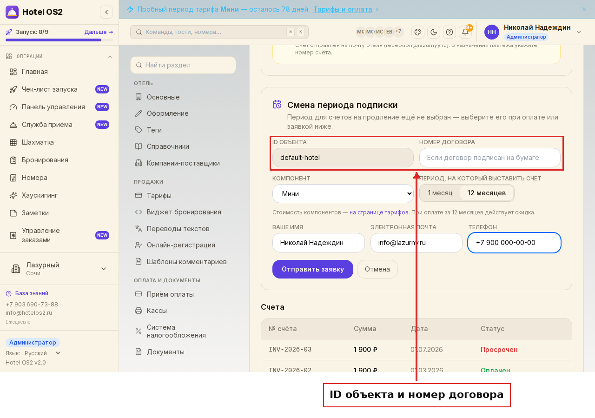Viewport: 595px width, 418px height.
Task: Go to Панель управления
Action: tap(59, 107)
